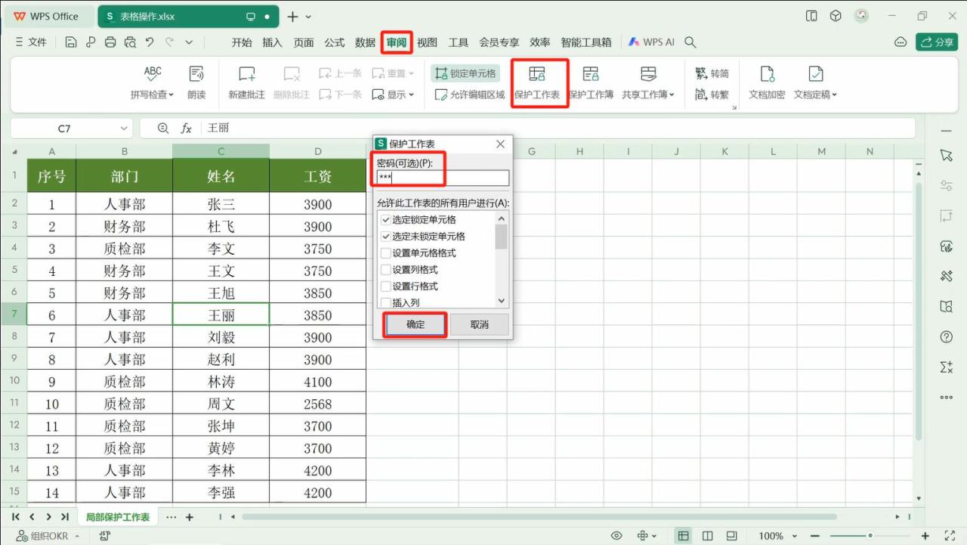Expand the 文档定稿 dropdown arrow
Viewport: 967px width, 545px height.
(x=834, y=95)
